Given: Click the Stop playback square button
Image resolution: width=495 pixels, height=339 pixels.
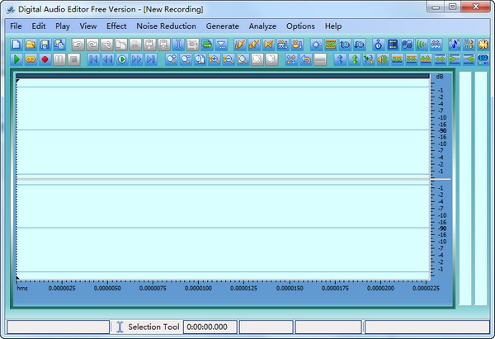Looking at the screenshot, I should tap(73, 59).
